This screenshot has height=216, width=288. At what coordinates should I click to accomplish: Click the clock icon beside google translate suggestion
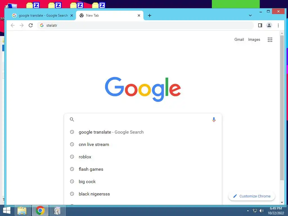(x=72, y=132)
